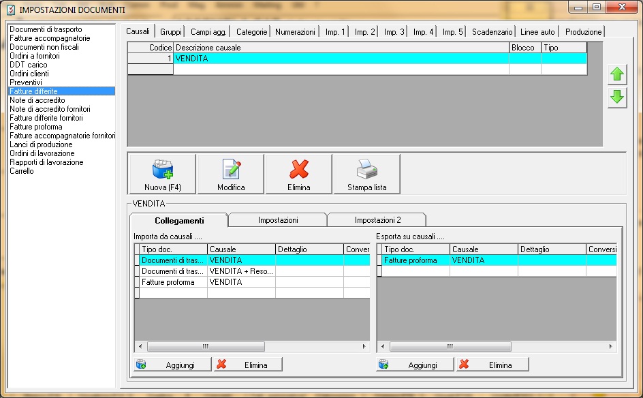
Task: Open the Linee auto tab
Action: [537, 31]
